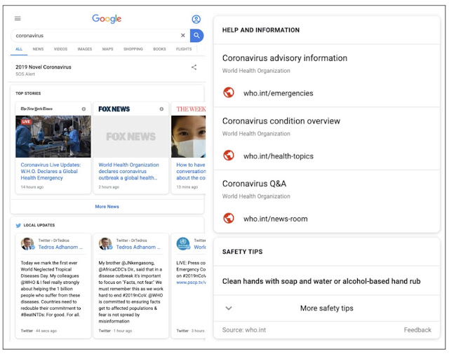This screenshot has height=354, width=449.
Task: Share the 2019 Novel Coronavirus alert
Action: [194, 67]
